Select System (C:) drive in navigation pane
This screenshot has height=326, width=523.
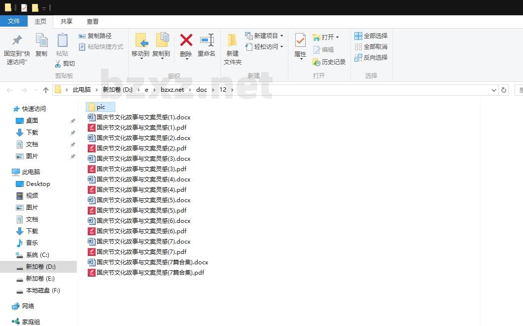pyautogui.click(x=37, y=255)
